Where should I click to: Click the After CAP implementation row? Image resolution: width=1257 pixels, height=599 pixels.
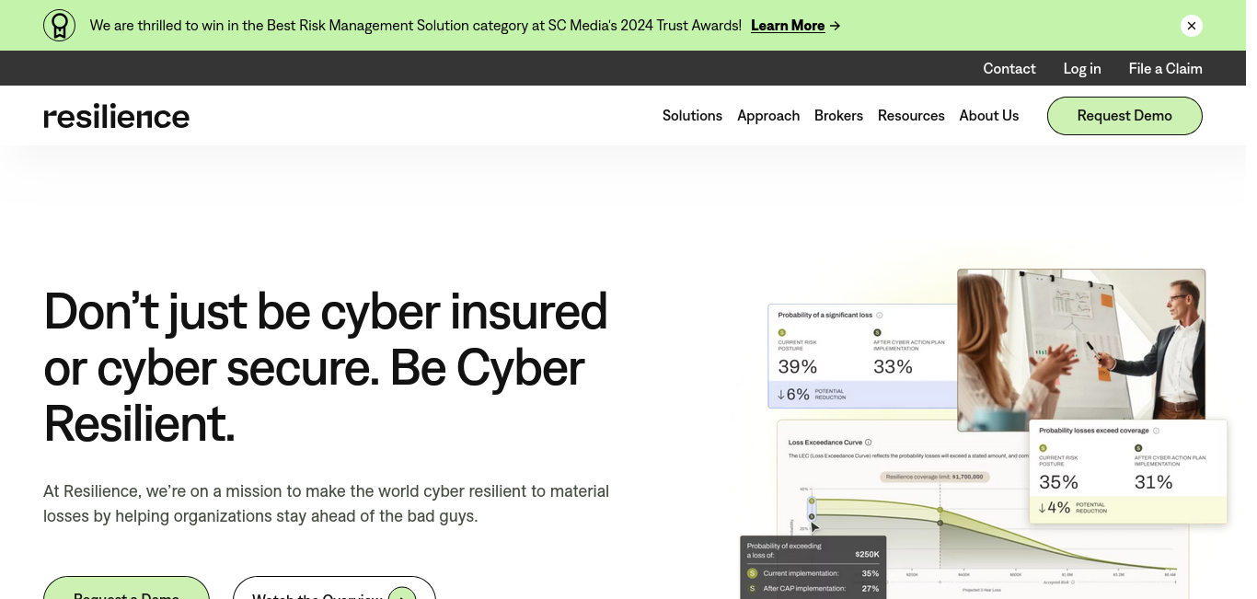[813, 589]
